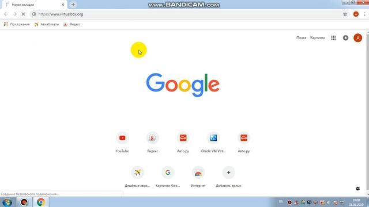The height and width of the screenshot is (207, 369).
Task: Click the browser back arrow
Action: coord(6,14)
